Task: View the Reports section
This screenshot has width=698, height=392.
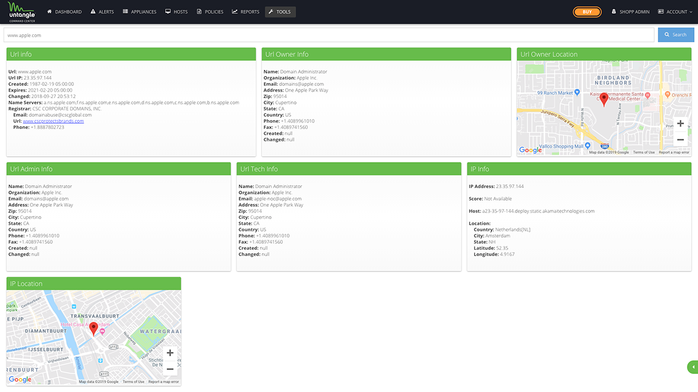Action: (x=245, y=12)
